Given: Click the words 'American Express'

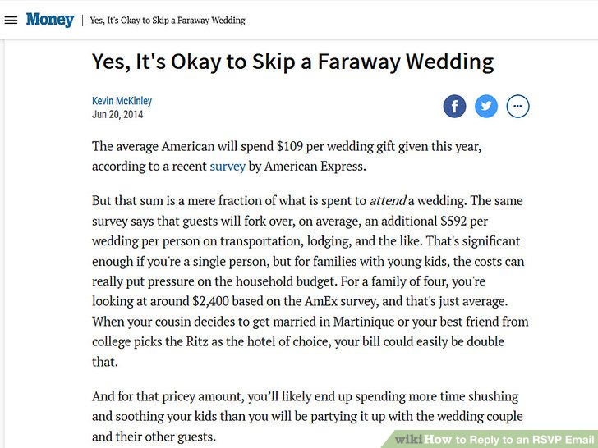Looking at the screenshot, I should pos(315,167).
